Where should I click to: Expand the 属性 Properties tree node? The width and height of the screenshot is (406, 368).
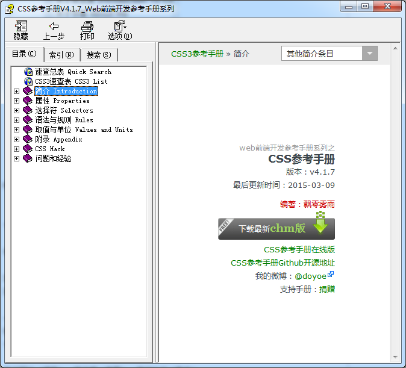click(17, 101)
